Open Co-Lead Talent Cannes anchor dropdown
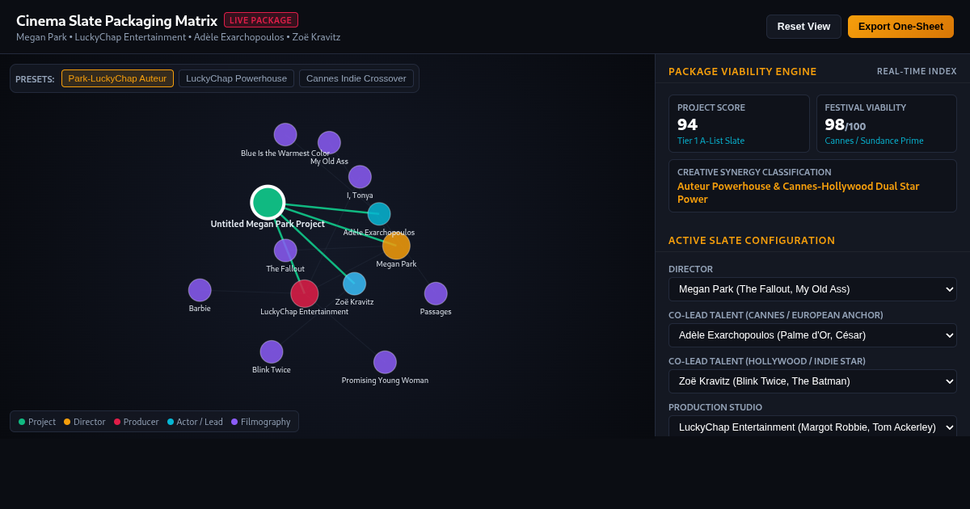The width and height of the screenshot is (970, 509). (x=812, y=335)
